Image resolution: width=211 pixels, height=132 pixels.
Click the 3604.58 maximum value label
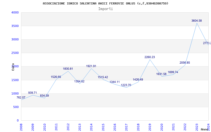196,21
